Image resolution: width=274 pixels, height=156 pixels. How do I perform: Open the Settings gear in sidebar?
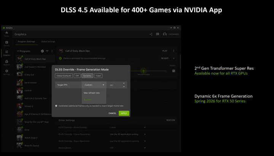click(6, 72)
